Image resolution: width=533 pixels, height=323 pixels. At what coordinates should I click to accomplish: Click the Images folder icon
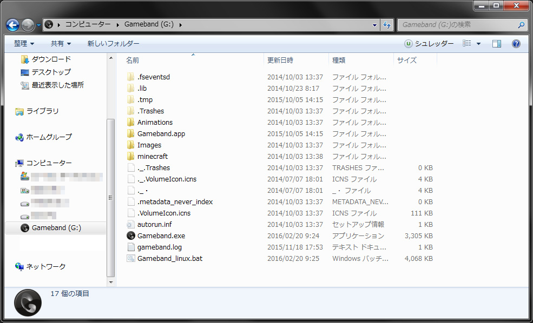[130, 145]
